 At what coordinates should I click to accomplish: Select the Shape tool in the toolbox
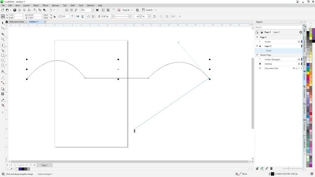(3, 28)
